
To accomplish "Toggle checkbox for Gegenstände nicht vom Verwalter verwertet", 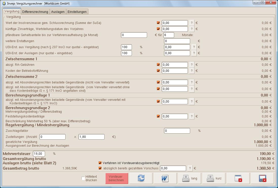I will click(158, 82).
